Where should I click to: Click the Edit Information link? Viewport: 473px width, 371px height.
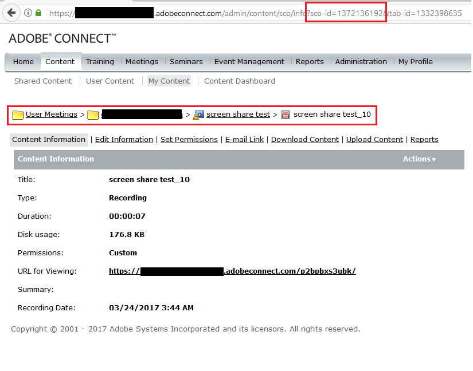pyautogui.click(x=124, y=139)
